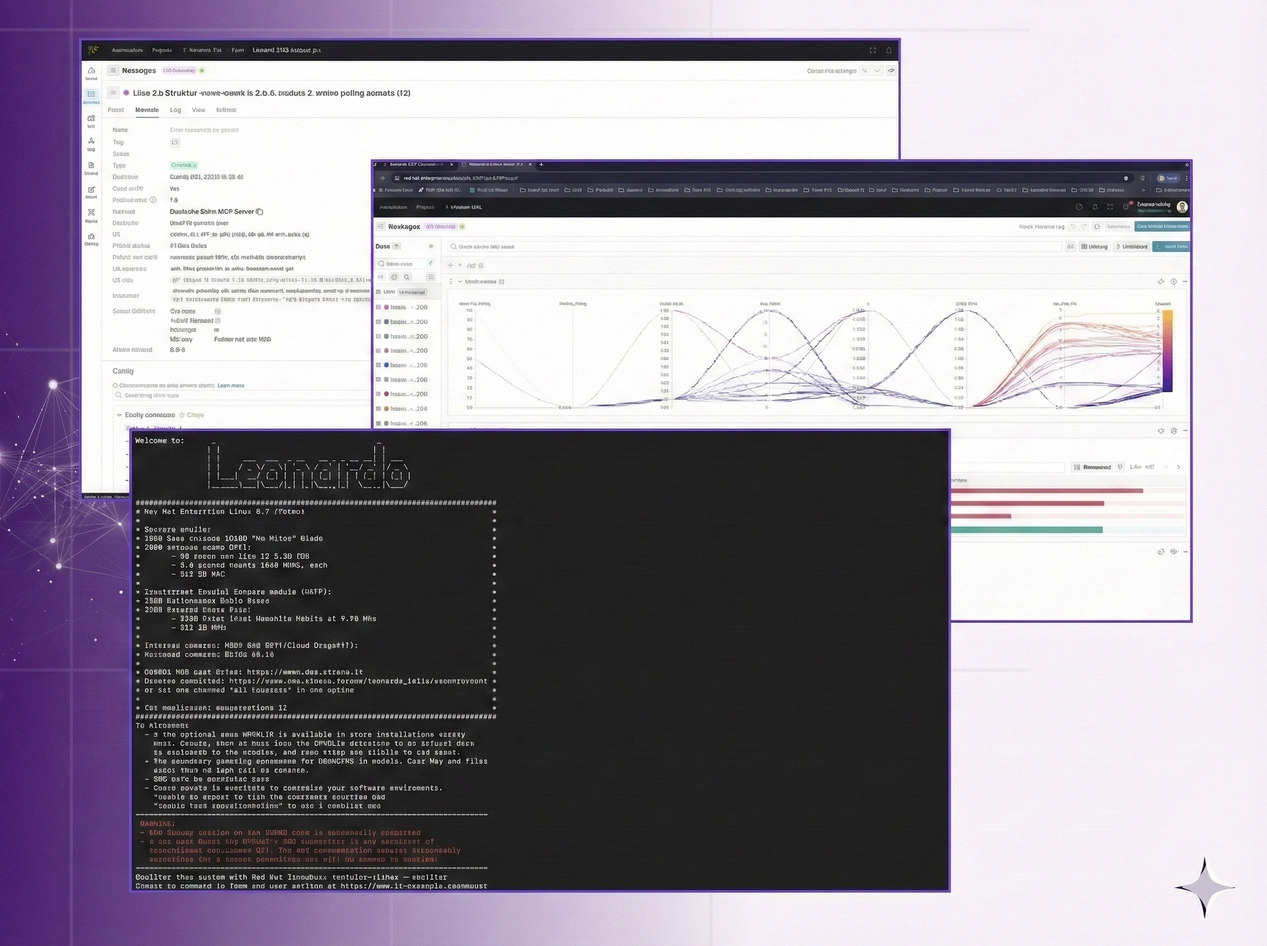Click the plus add-panel icon
This screenshot has width=1267, height=946.
click(x=450, y=265)
